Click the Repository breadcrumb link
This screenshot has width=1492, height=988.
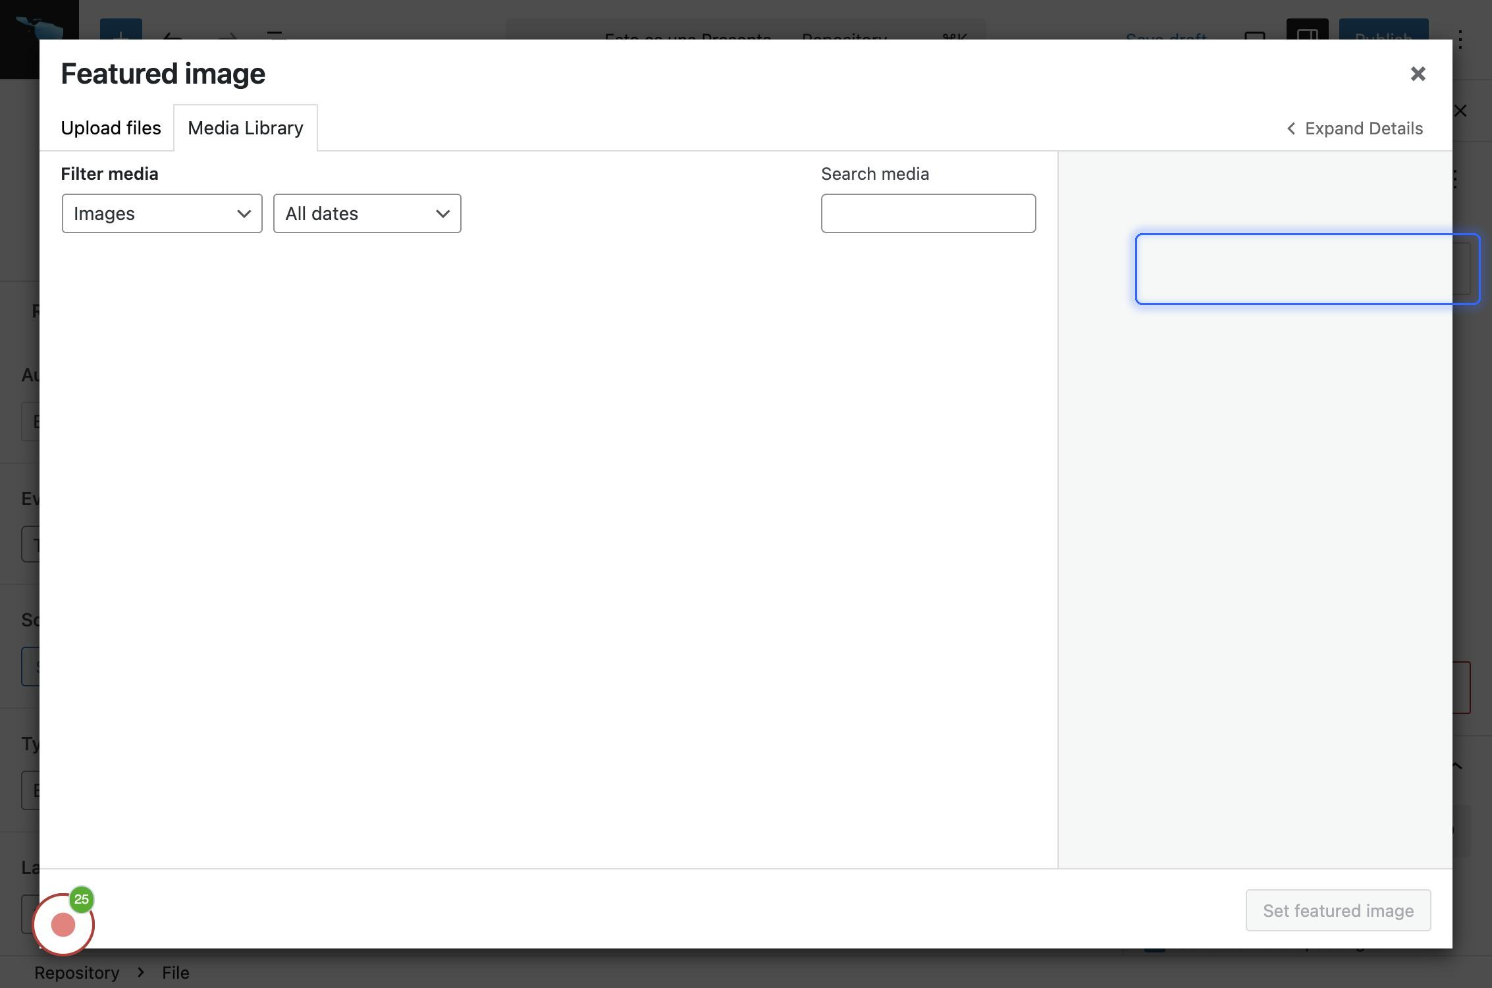click(77, 973)
